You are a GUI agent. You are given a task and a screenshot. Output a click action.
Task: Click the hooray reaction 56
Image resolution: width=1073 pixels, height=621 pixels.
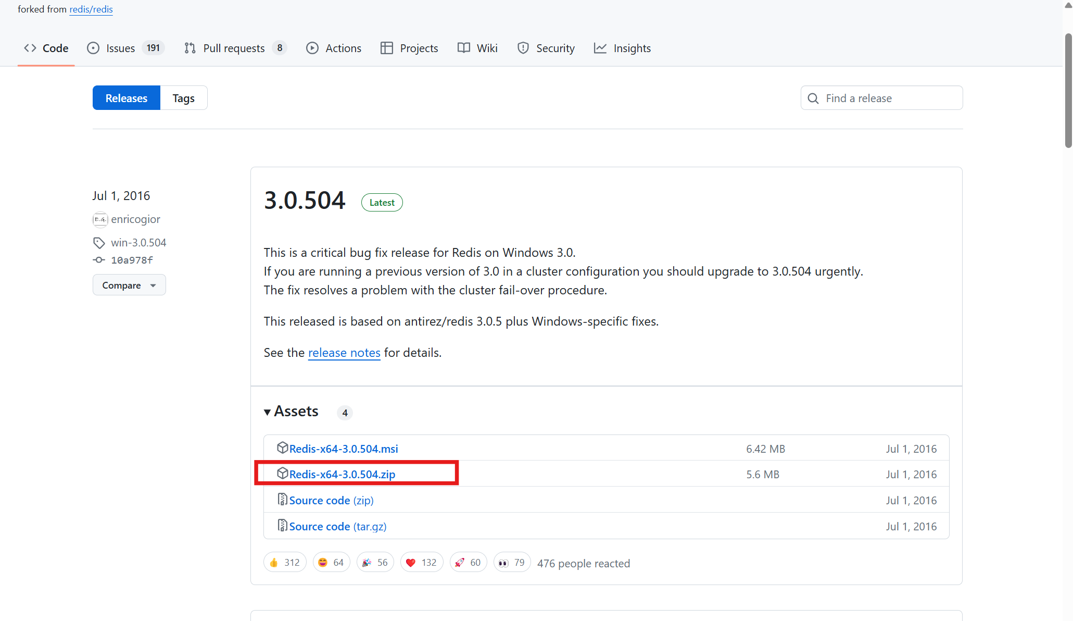pyautogui.click(x=375, y=563)
